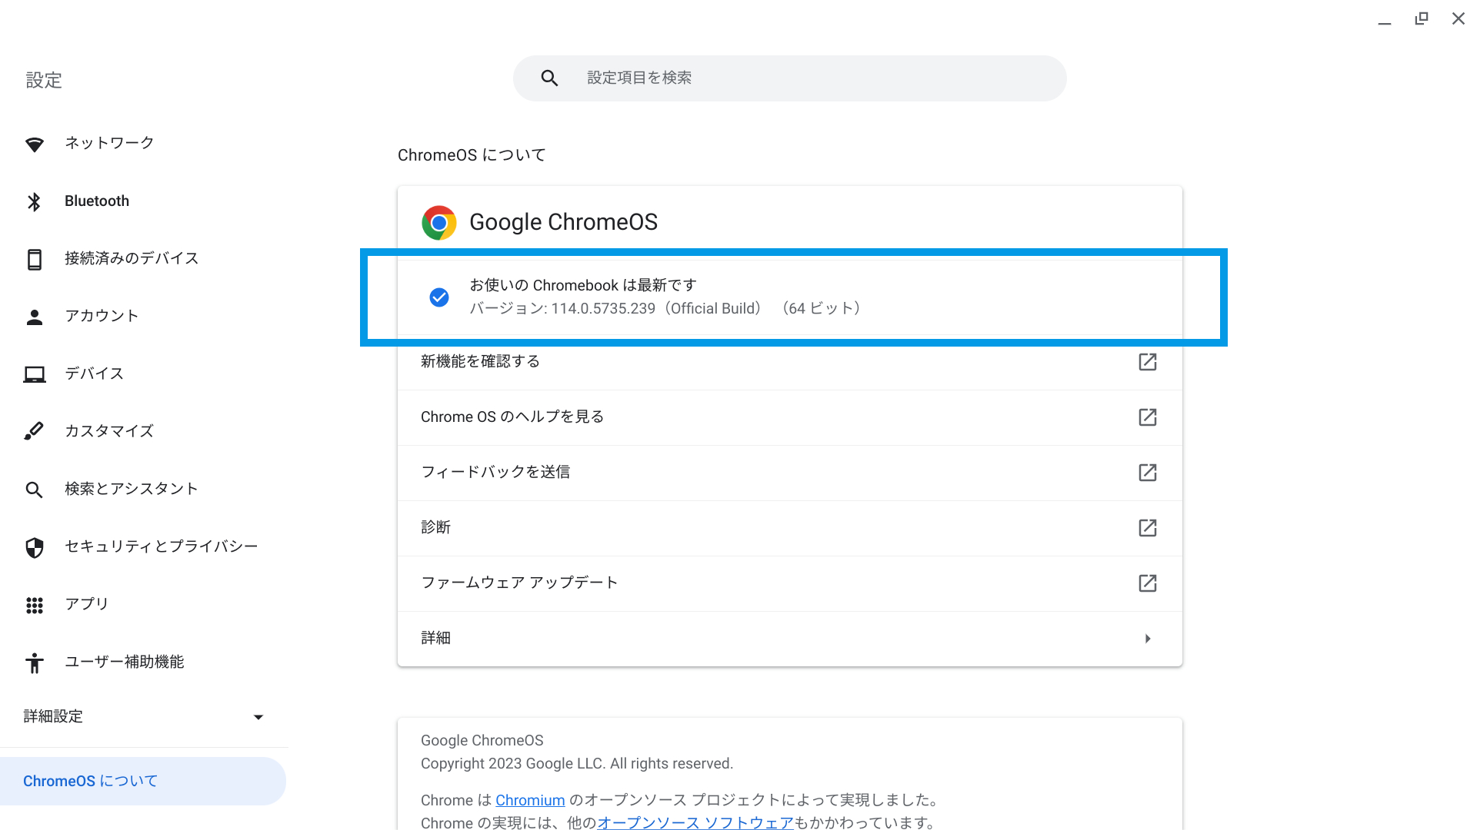Image resolution: width=1477 pixels, height=830 pixels.
Task: Open セキュリティとプライバシー settings
Action: [x=144, y=546]
